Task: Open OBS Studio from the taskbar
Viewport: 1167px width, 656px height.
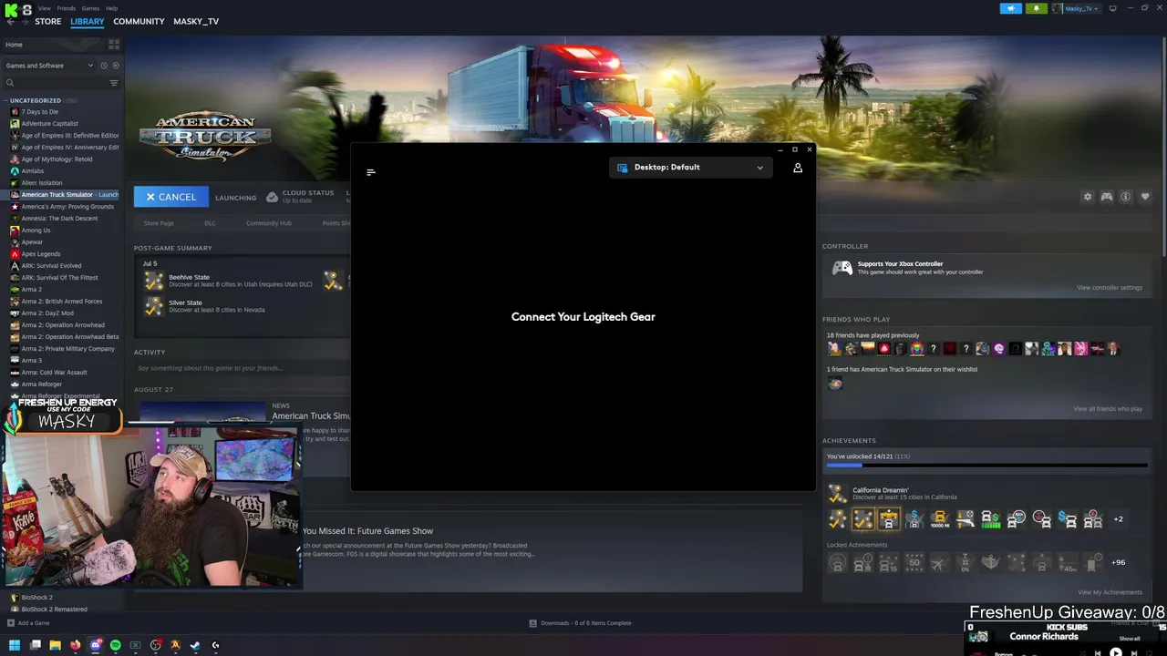Action: tap(156, 645)
